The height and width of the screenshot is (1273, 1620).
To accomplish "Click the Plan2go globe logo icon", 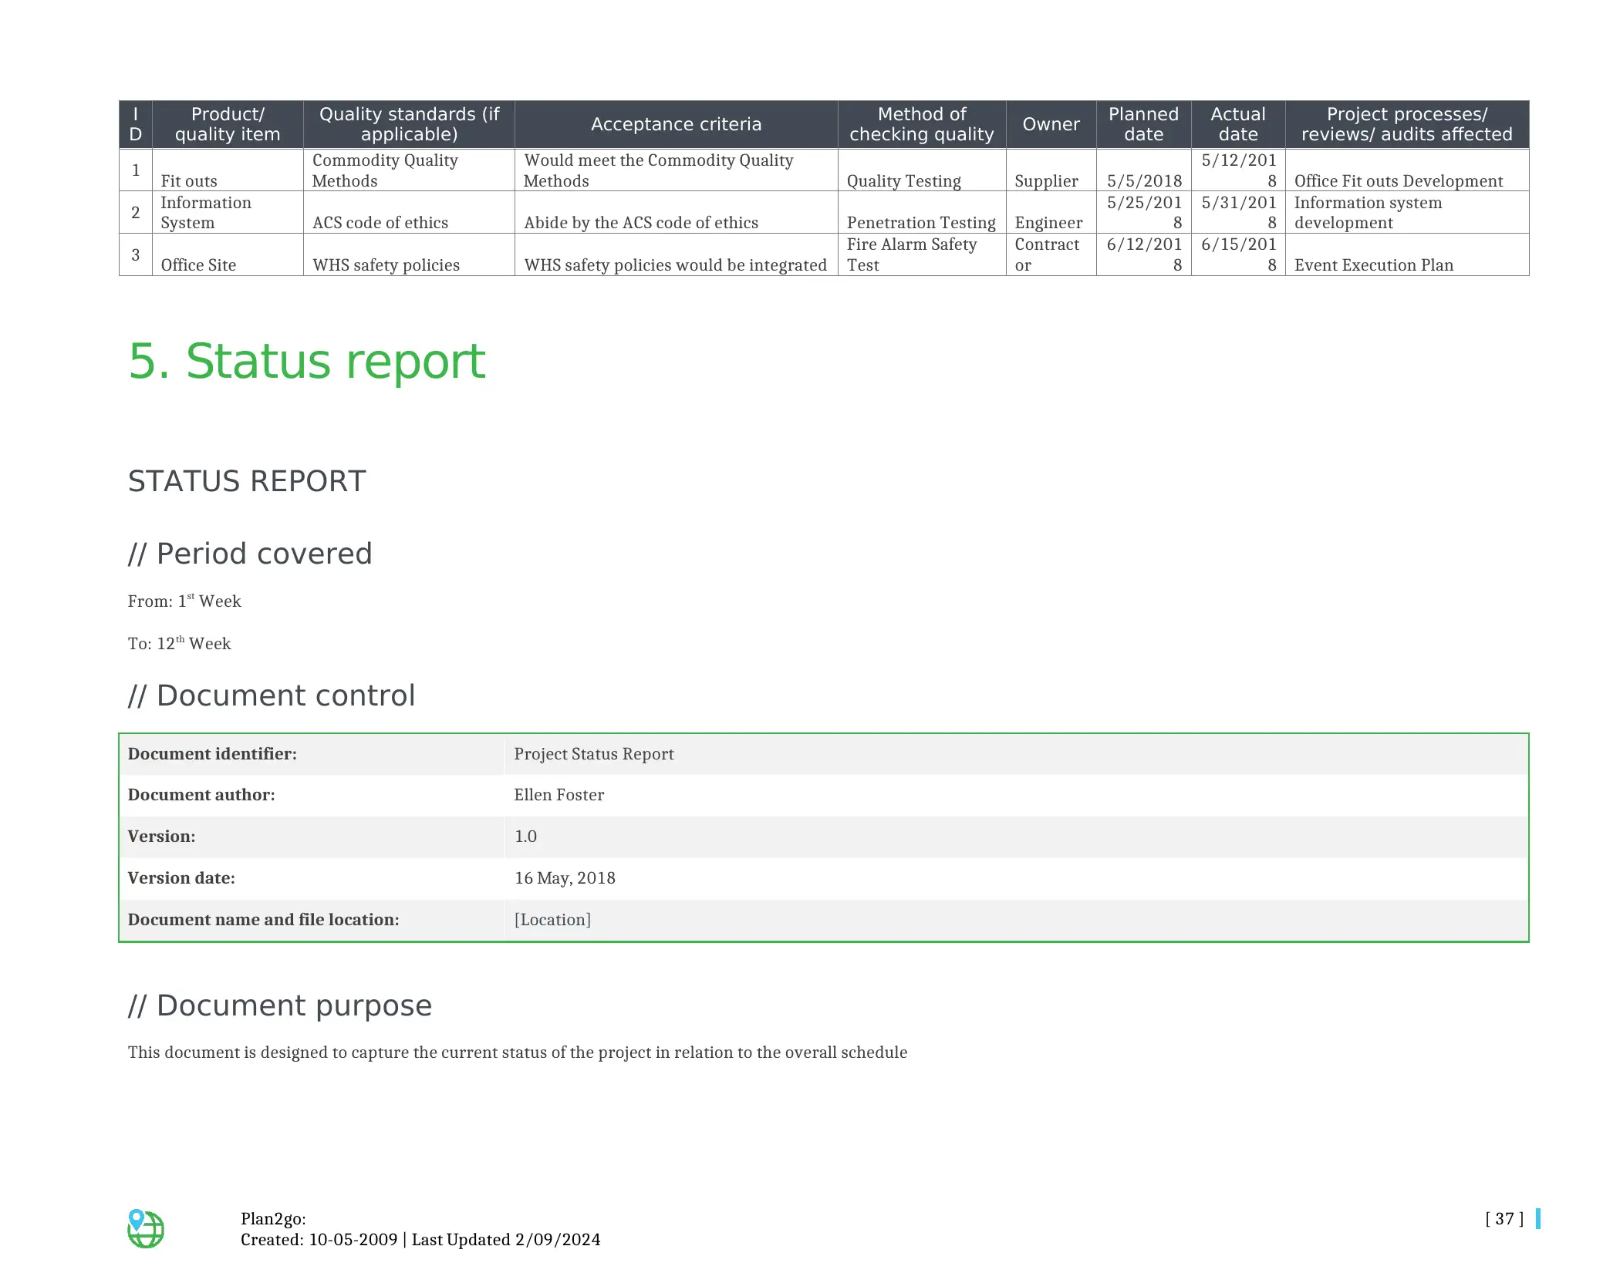I will (x=145, y=1228).
